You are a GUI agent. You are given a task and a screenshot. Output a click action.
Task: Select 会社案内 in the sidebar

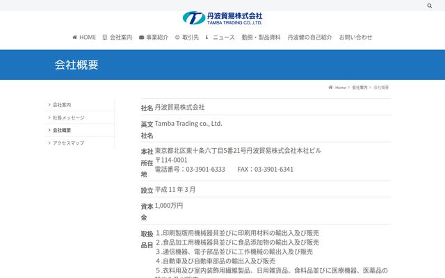click(62, 105)
